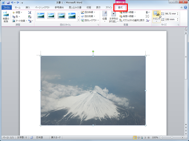Open Customize Quick Access Toolbar dropdown
The height and width of the screenshot is (141, 189).
click(22, 3)
